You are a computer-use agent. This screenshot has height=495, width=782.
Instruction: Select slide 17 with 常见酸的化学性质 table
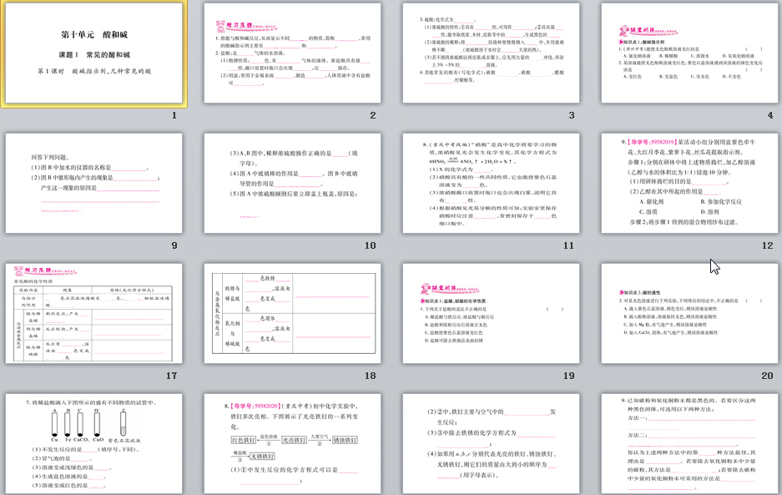pos(94,314)
